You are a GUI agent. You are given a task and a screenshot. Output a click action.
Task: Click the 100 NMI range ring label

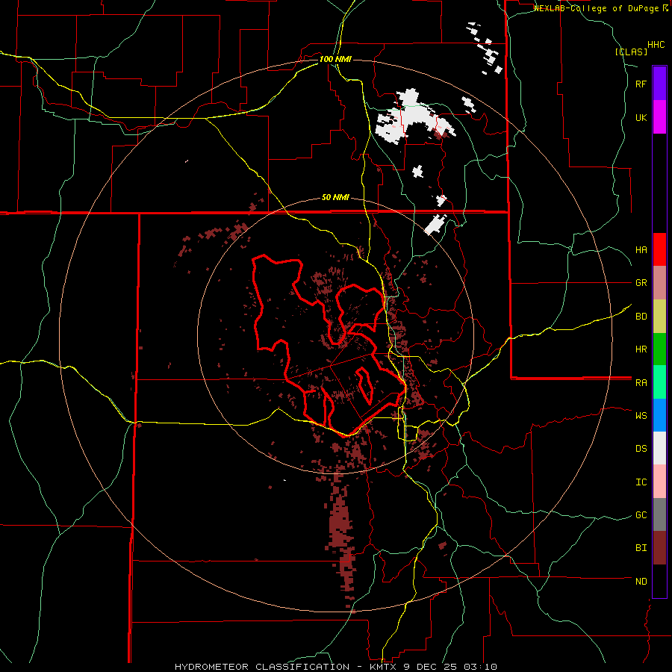[x=335, y=59]
